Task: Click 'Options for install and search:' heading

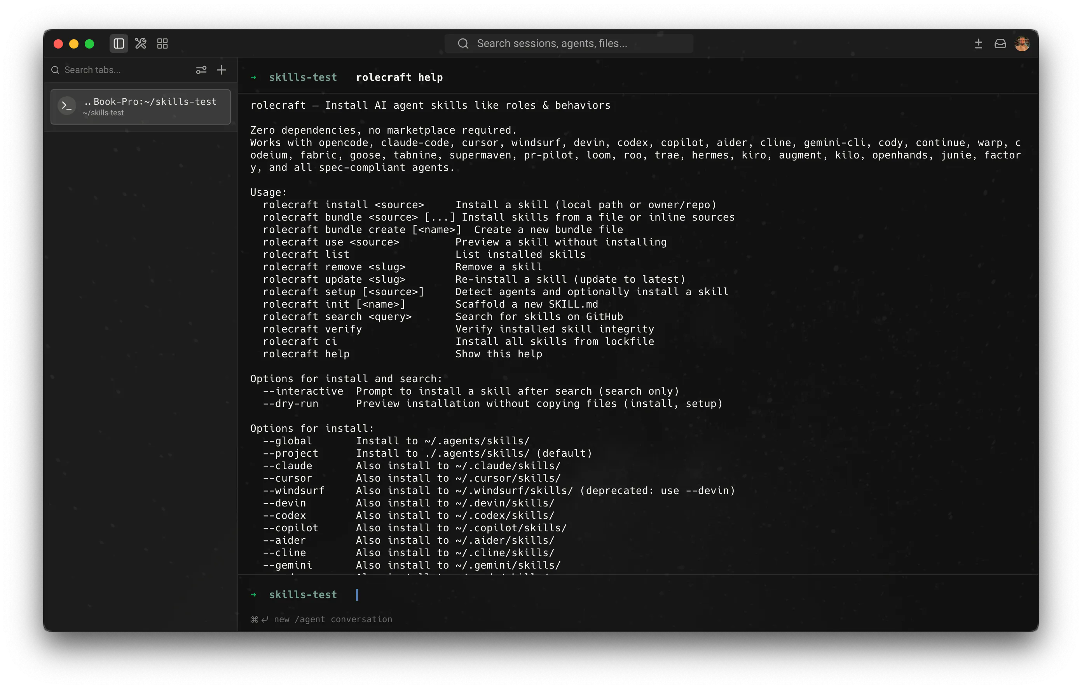Action: 346,379
